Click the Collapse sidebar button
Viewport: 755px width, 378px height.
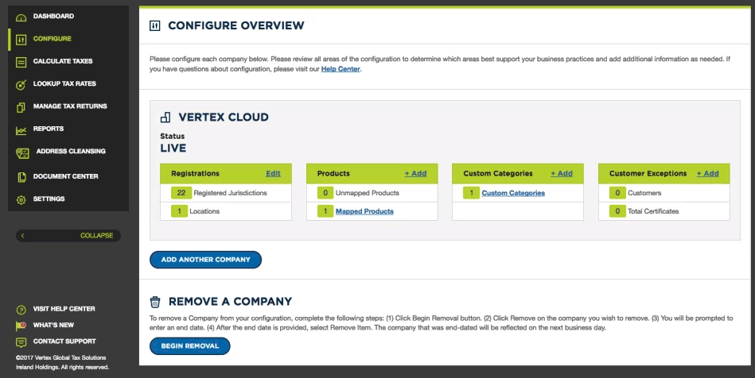(68, 236)
